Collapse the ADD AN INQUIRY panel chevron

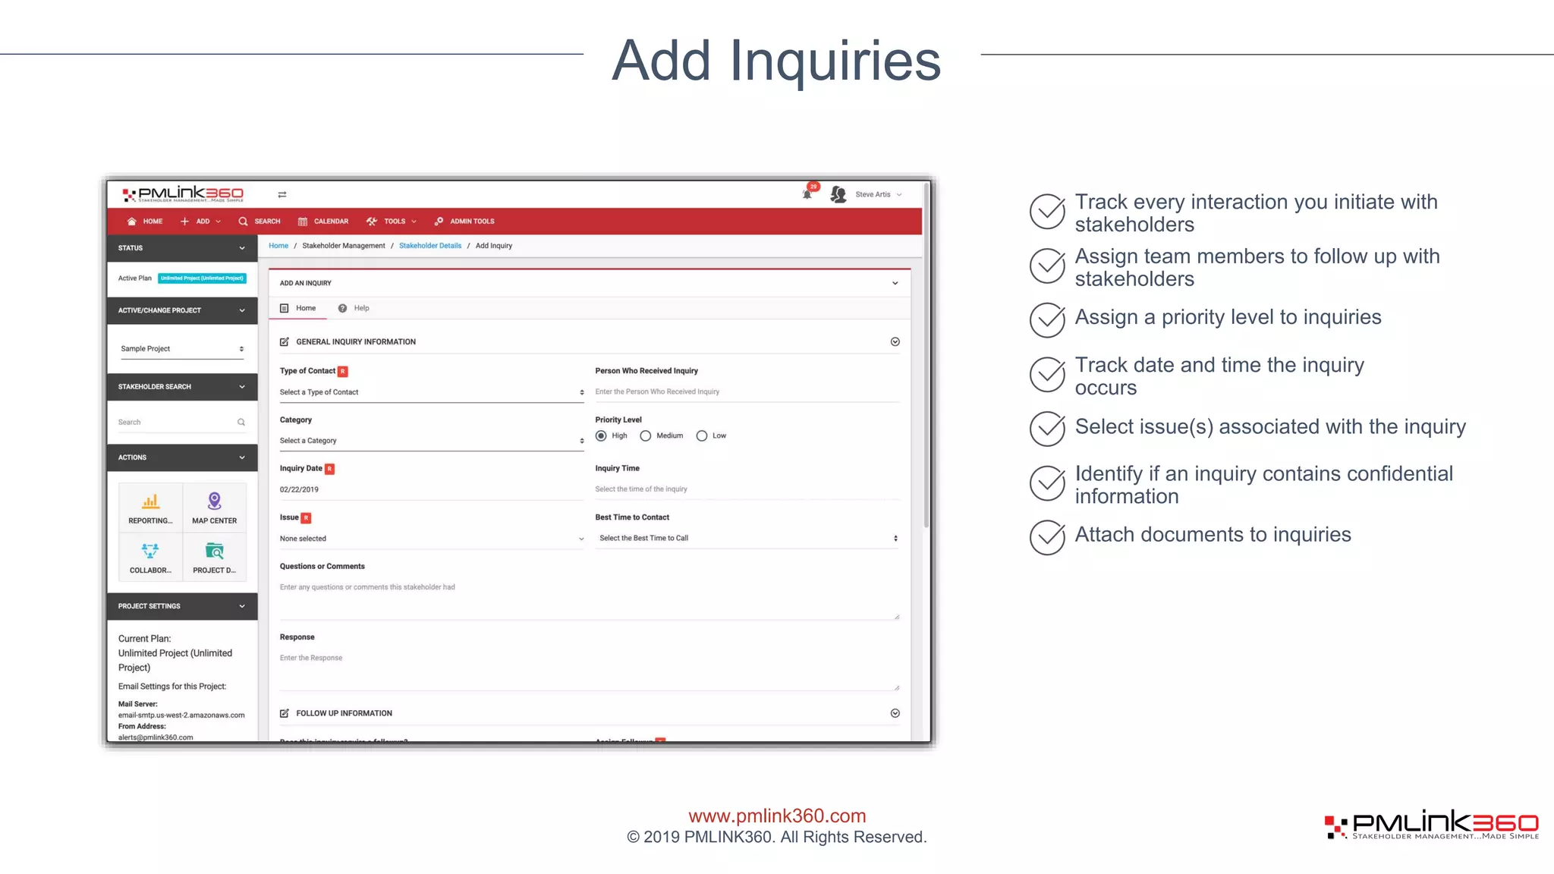tap(895, 283)
